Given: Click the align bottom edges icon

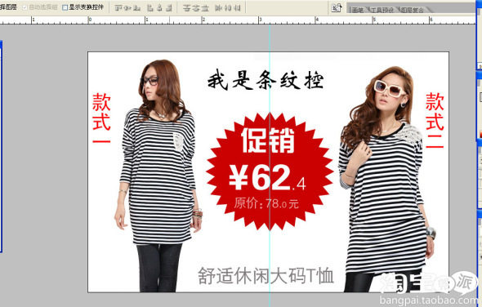Looking at the screenshot, I should [x=136, y=8].
